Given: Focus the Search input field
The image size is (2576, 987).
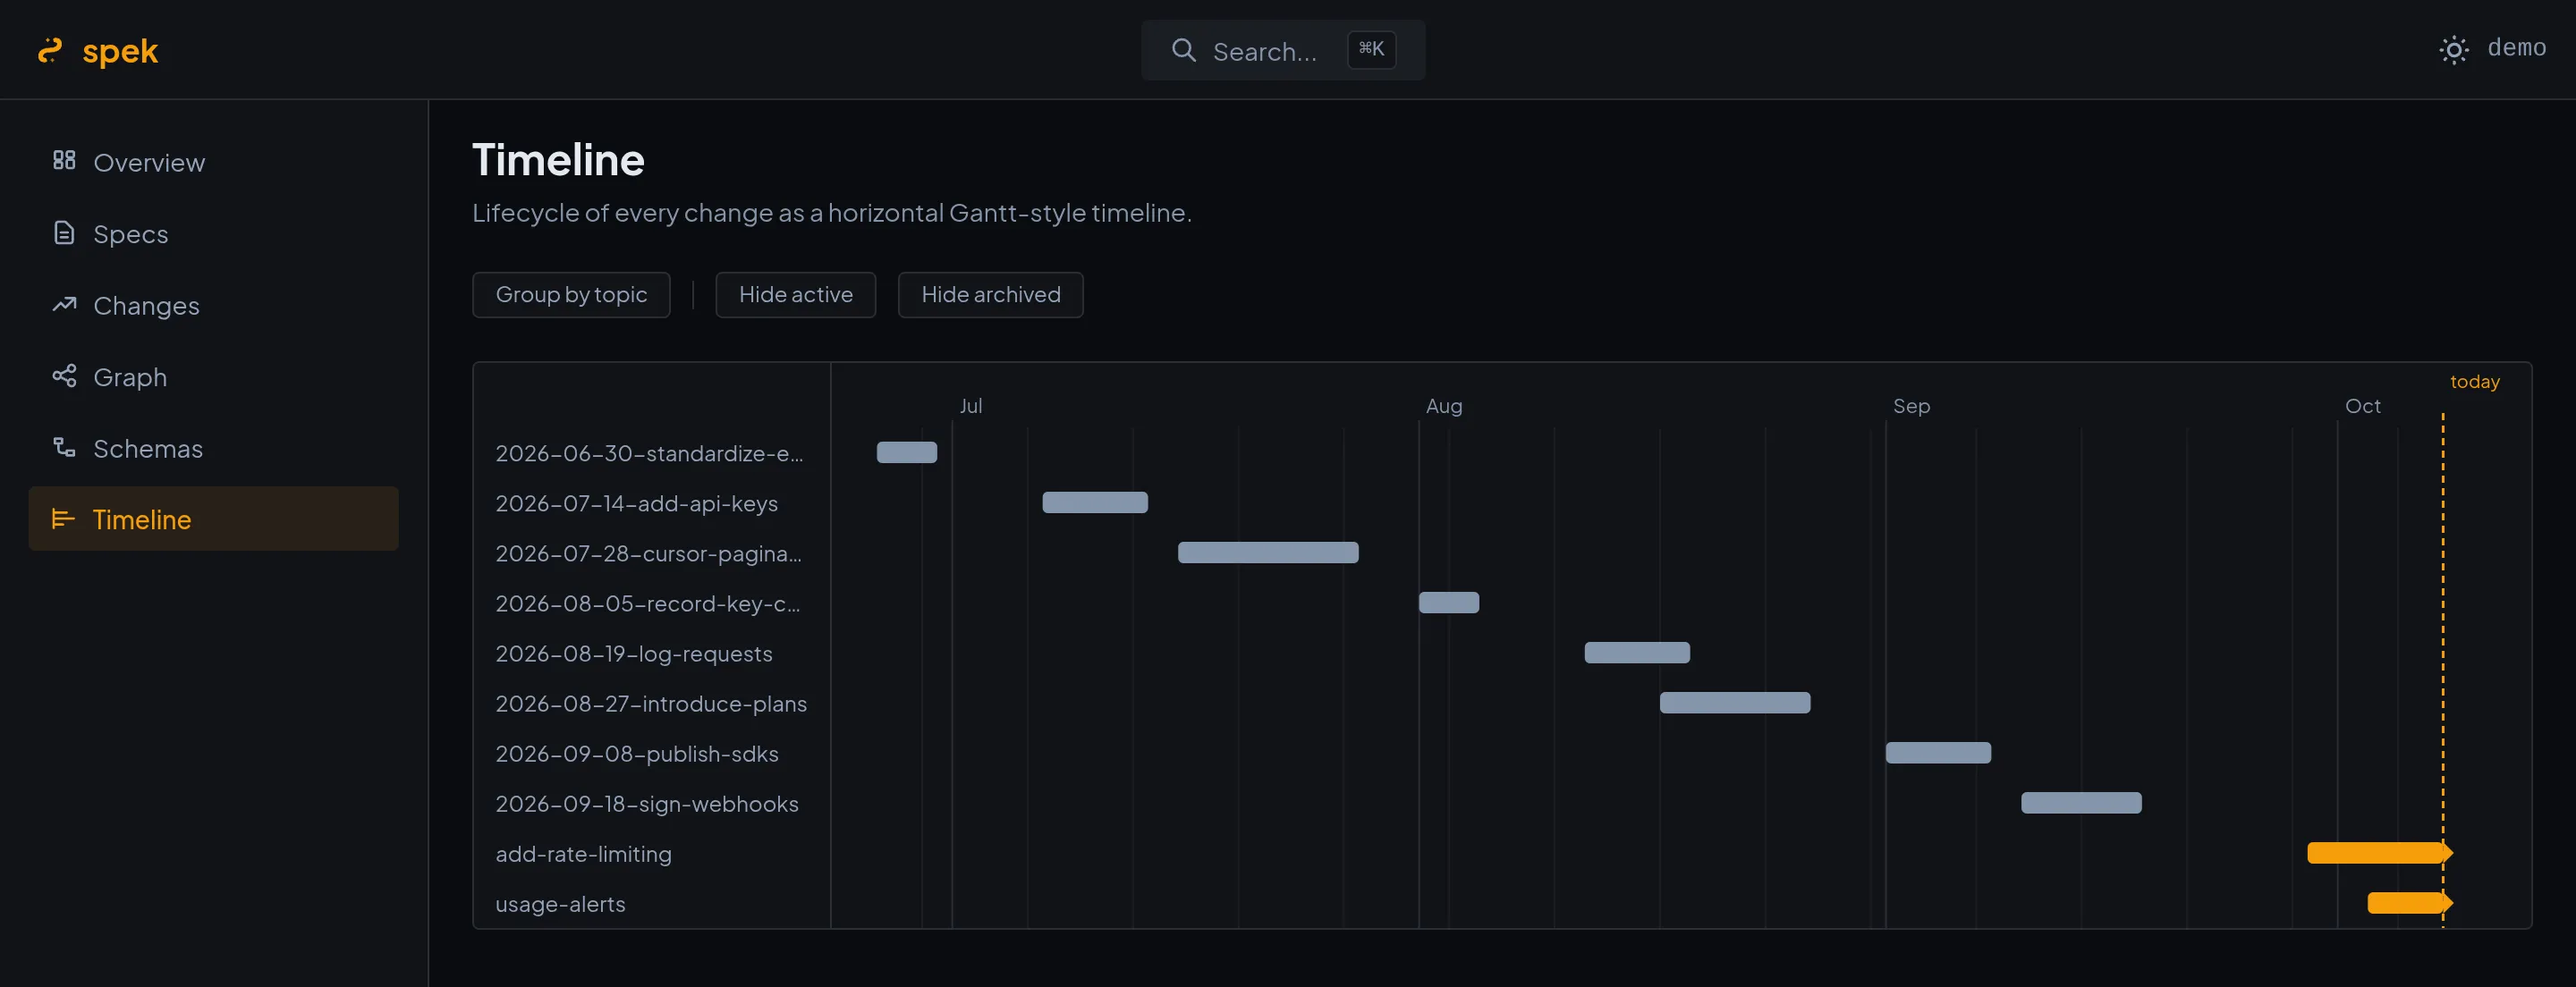Looking at the screenshot, I should [x=1283, y=50].
